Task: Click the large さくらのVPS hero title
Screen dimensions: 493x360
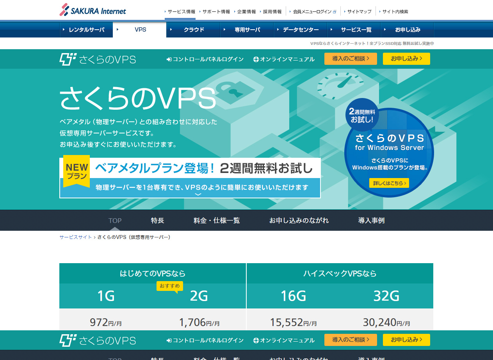Action: pyautogui.click(x=138, y=98)
